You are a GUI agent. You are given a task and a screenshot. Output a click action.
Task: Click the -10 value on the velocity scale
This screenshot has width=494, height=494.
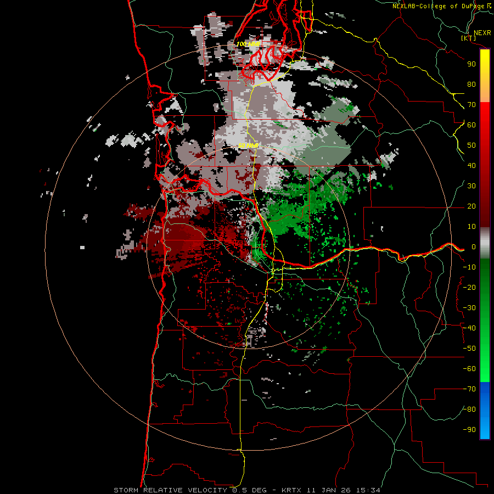469,267
